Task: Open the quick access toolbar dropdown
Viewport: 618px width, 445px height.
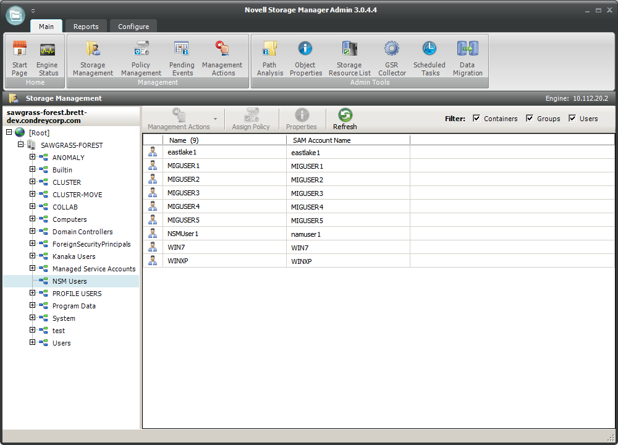Action: tap(33, 11)
